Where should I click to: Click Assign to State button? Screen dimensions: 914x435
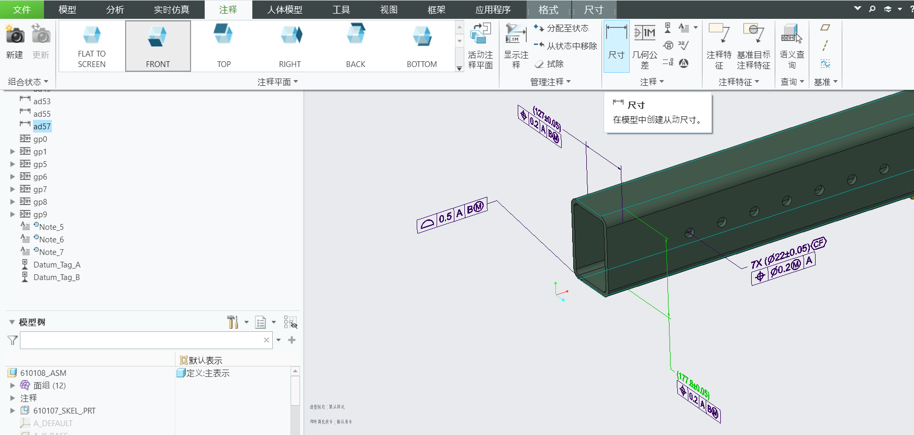(x=561, y=28)
